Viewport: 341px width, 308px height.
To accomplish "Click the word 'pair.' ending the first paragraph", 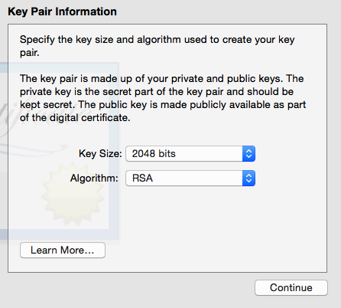I will tap(30, 53).
